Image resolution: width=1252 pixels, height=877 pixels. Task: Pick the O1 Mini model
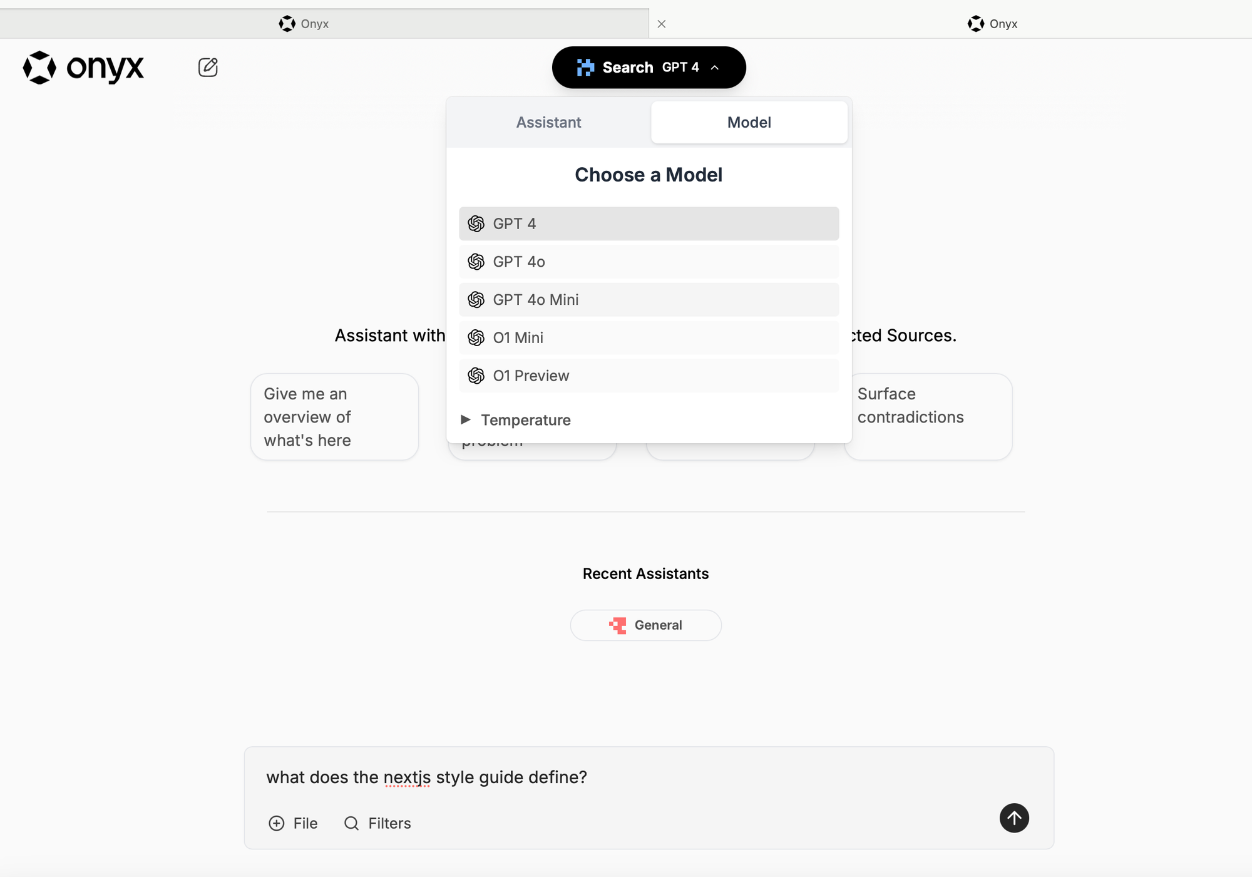[x=649, y=337]
